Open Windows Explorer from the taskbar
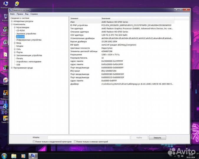The height and width of the screenshot is (159, 199). coord(14,155)
